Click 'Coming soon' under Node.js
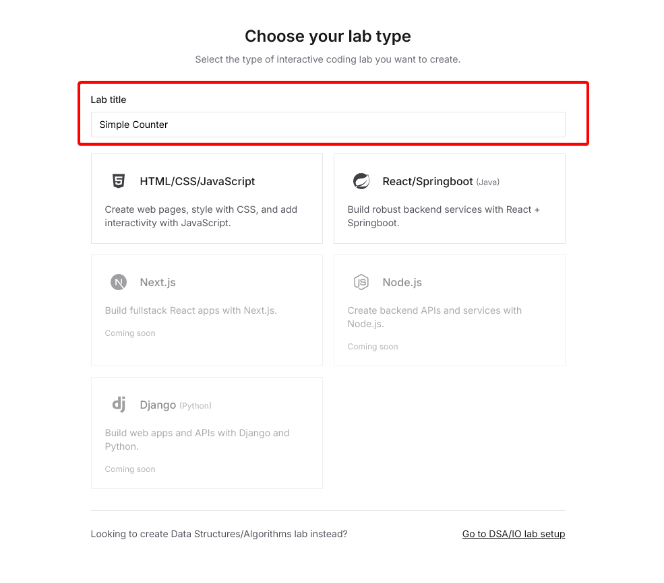Screen dimensions: 664x583 373,347
